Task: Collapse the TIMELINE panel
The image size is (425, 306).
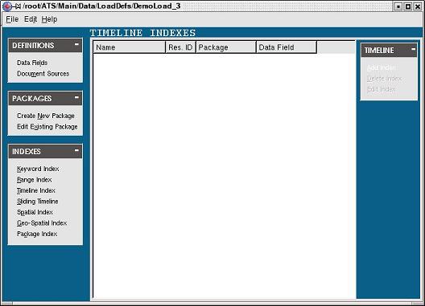Action: 414,49
